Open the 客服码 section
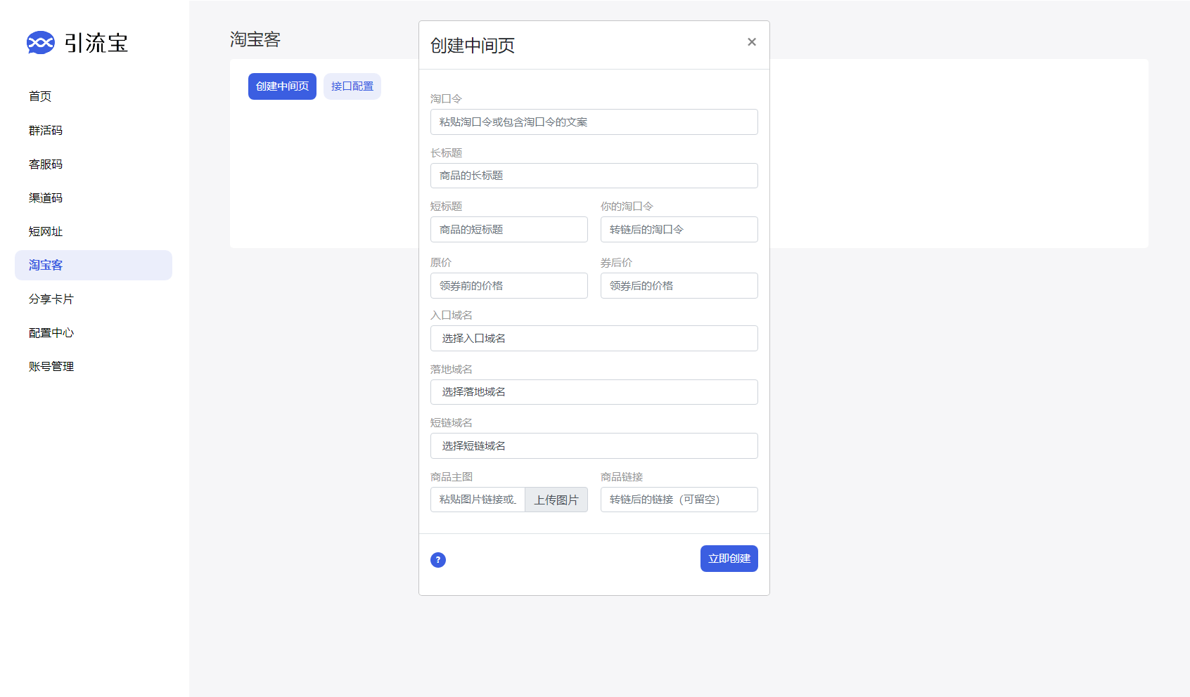Image resolution: width=1190 pixels, height=697 pixels. click(x=45, y=164)
